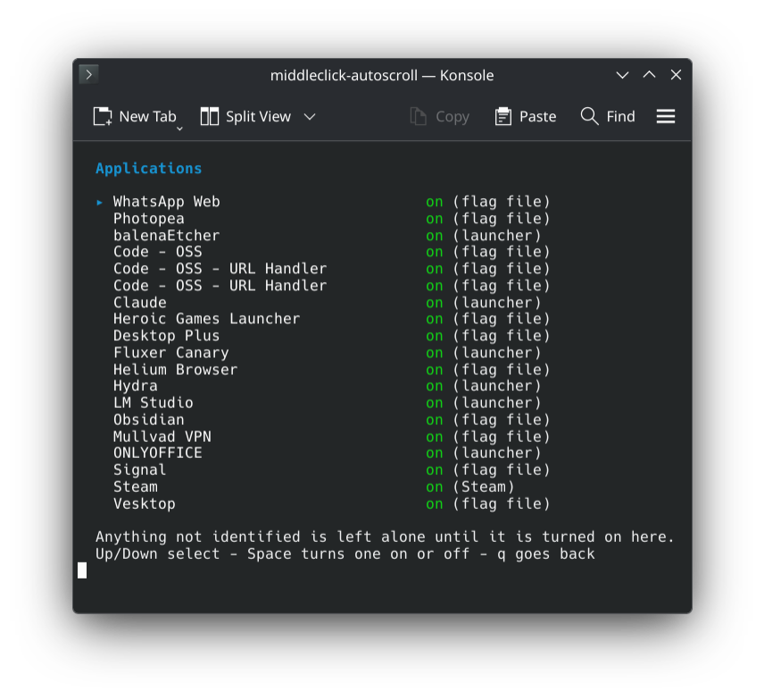Image resolution: width=764 pixels, height=699 pixels.
Task: Select the Fluxer Canary entry
Action: pos(171,353)
